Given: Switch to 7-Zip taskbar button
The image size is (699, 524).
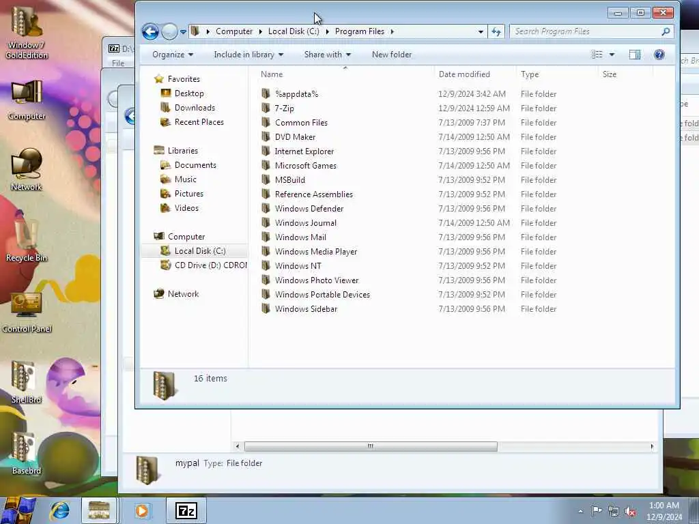Looking at the screenshot, I should (186, 510).
